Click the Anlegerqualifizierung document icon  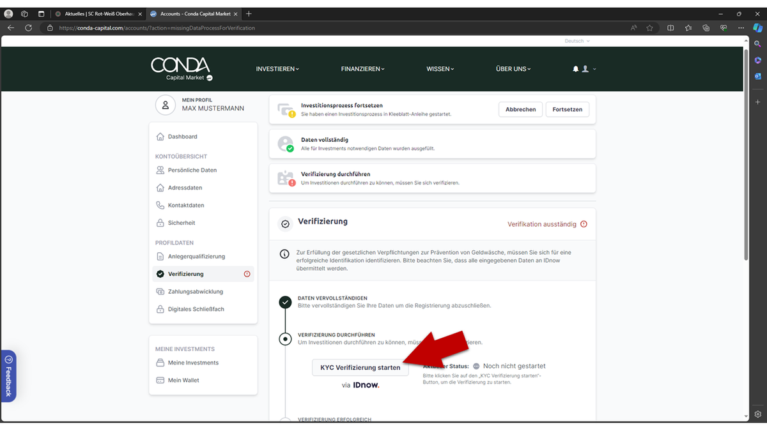[160, 257]
